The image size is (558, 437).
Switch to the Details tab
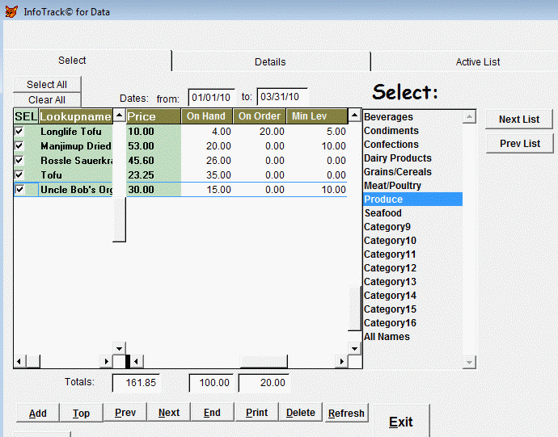click(x=270, y=61)
